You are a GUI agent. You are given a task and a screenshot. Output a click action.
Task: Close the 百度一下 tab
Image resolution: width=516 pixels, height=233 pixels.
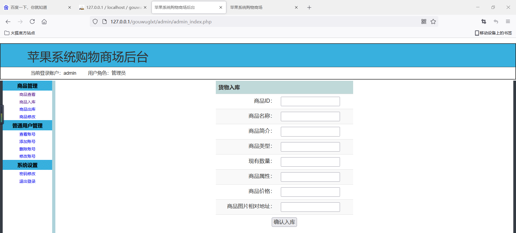[70, 8]
